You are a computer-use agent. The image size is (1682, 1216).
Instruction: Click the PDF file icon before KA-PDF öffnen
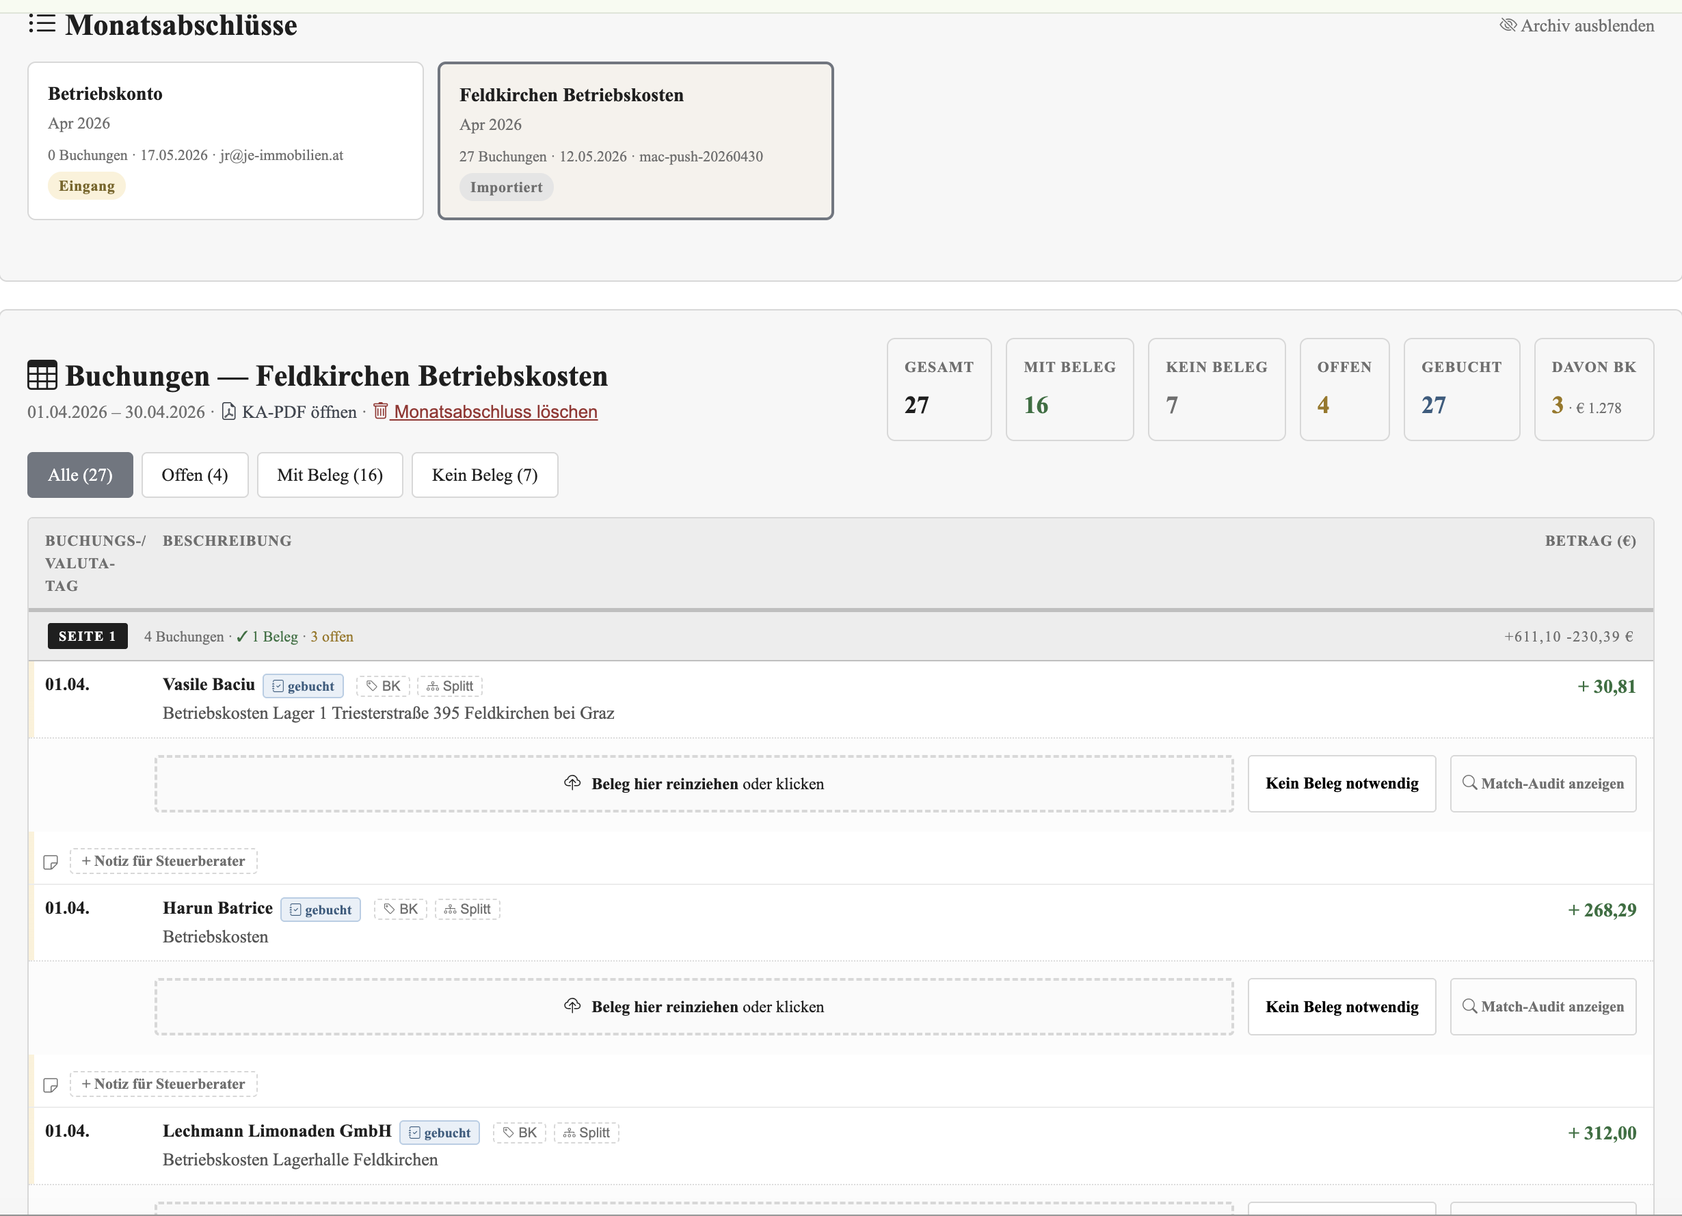(228, 412)
